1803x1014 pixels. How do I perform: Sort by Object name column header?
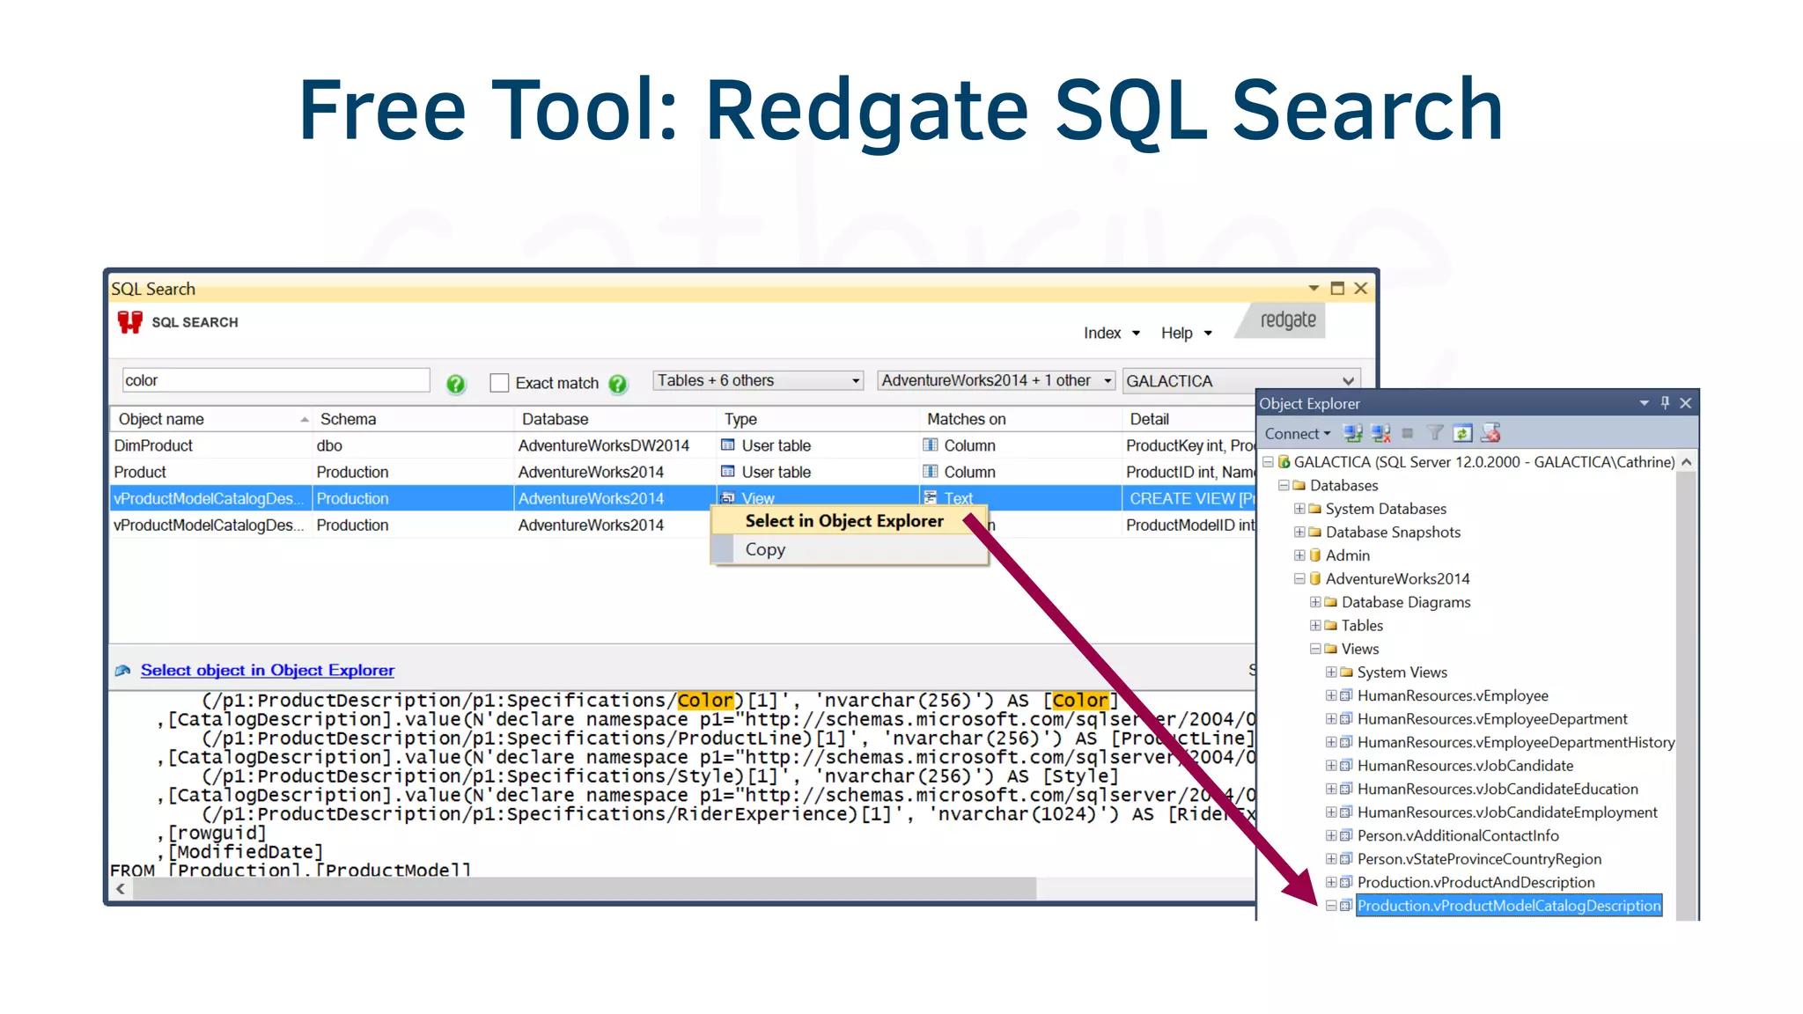[211, 420]
